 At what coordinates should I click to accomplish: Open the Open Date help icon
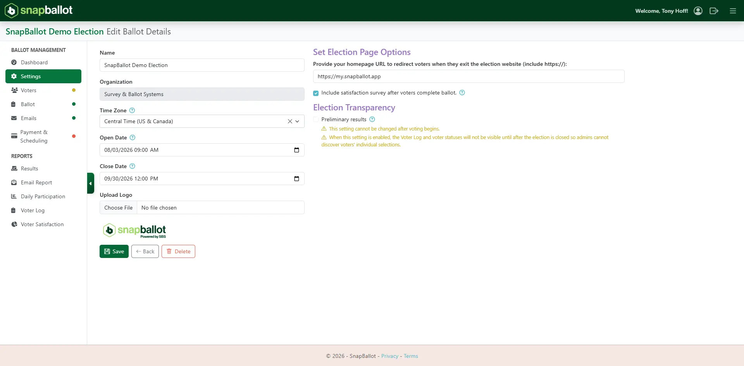133,137
